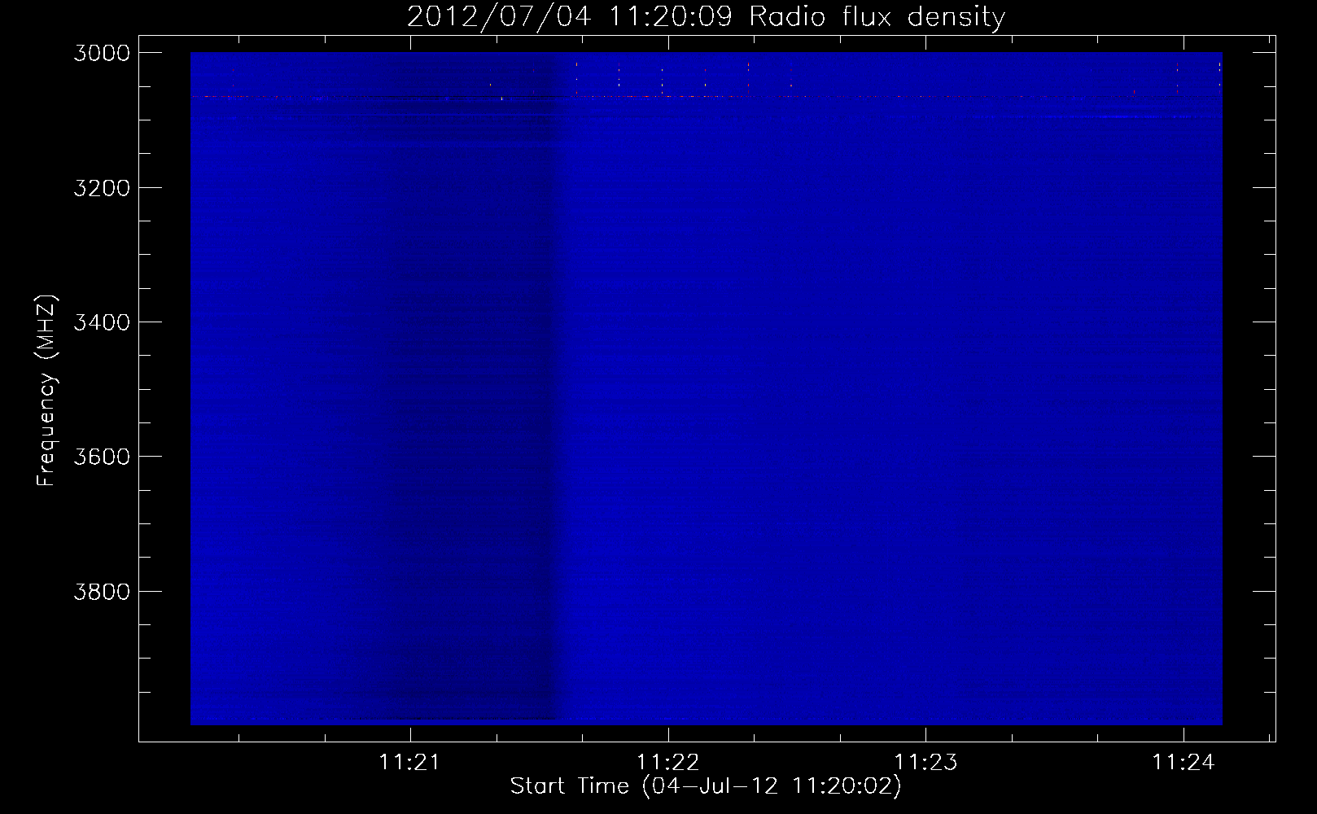Click the 3600 frequency tick label

point(102,457)
